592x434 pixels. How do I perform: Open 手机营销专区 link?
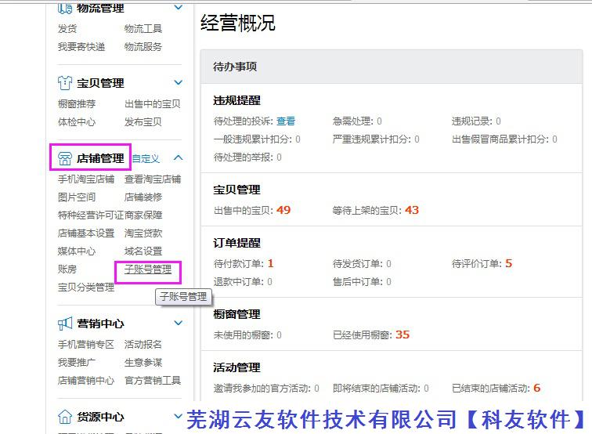86,345
